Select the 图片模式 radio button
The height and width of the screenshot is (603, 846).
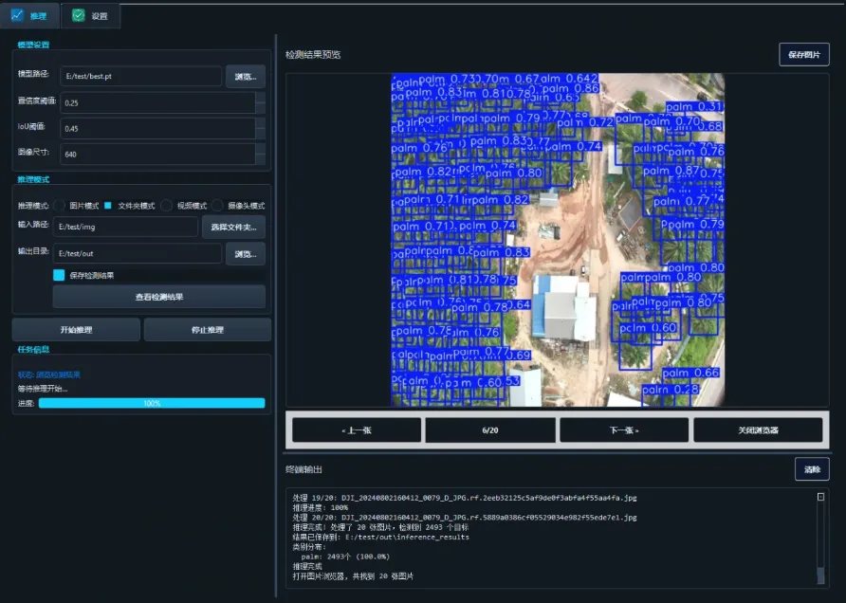click(60, 206)
